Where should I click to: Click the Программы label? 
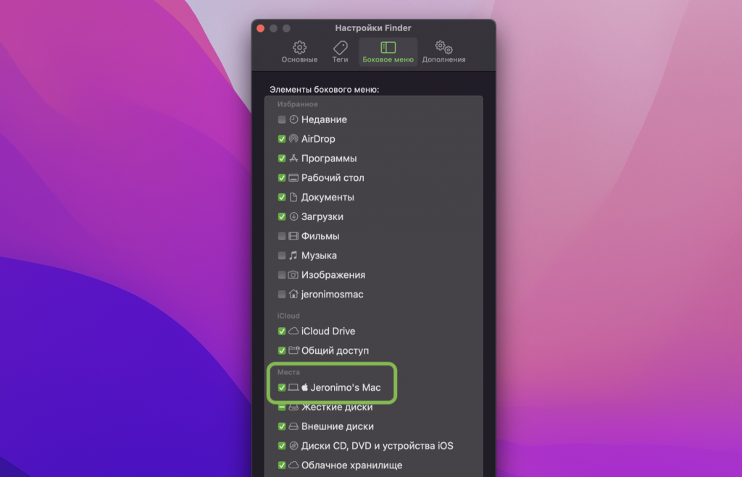(x=329, y=159)
